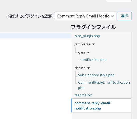
Task: Select comment-reply-email-notification.php in file list
Action: pyautogui.click(x=101, y=106)
